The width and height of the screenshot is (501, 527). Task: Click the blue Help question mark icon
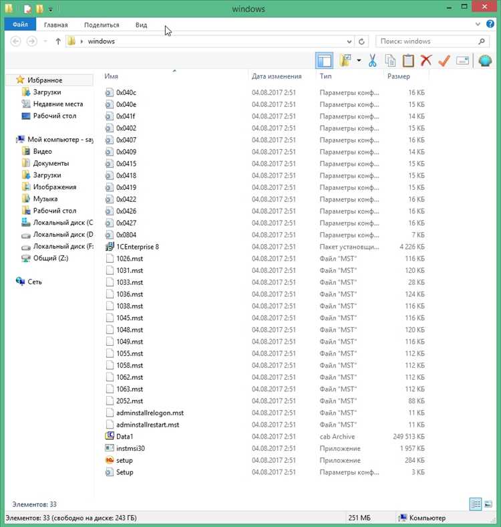click(490, 24)
